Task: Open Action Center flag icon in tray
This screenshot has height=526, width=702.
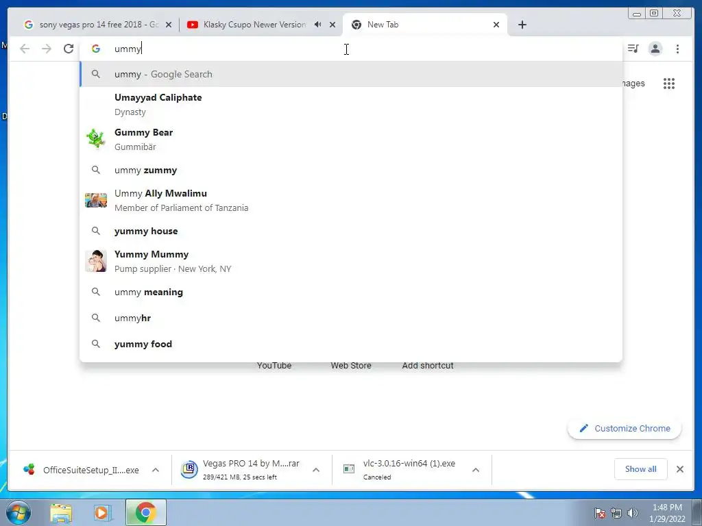Action: click(x=599, y=513)
